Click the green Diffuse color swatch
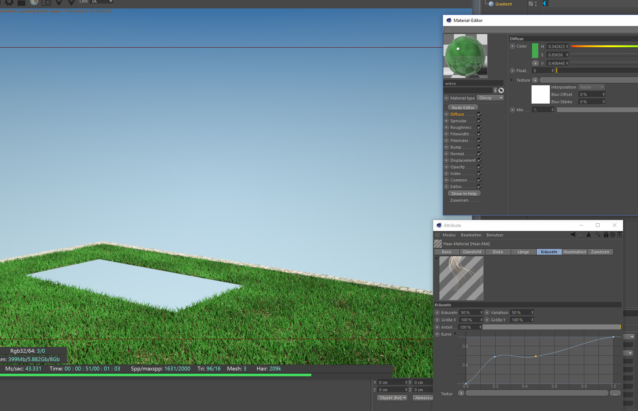The height and width of the screenshot is (411, 638). [x=535, y=51]
